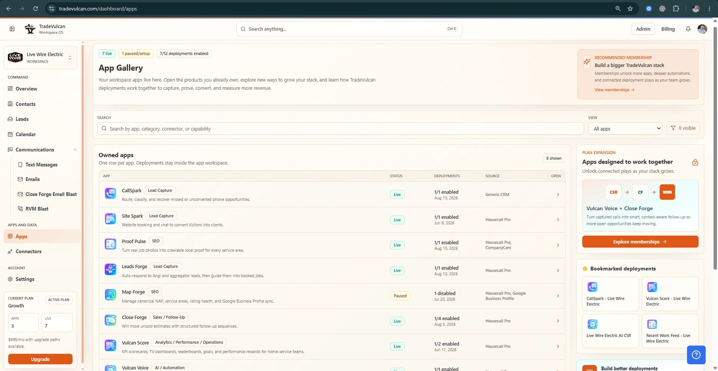Viewport: 718px width, 371px height.
Task: Click Explore memberships button
Action: tap(640, 242)
